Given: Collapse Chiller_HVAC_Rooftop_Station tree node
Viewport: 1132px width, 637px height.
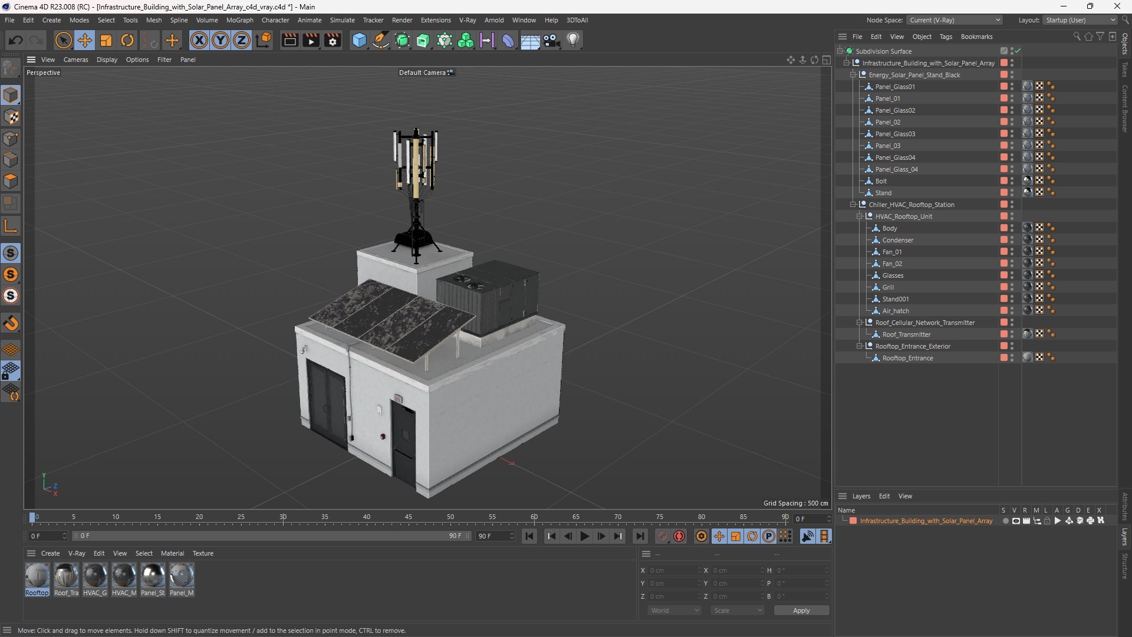Looking at the screenshot, I should point(853,205).
